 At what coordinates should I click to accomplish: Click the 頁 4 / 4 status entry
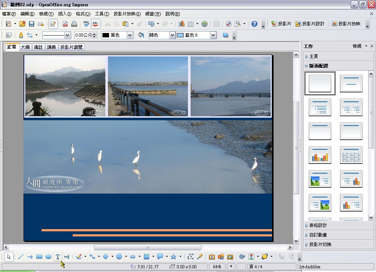[272, 267]
